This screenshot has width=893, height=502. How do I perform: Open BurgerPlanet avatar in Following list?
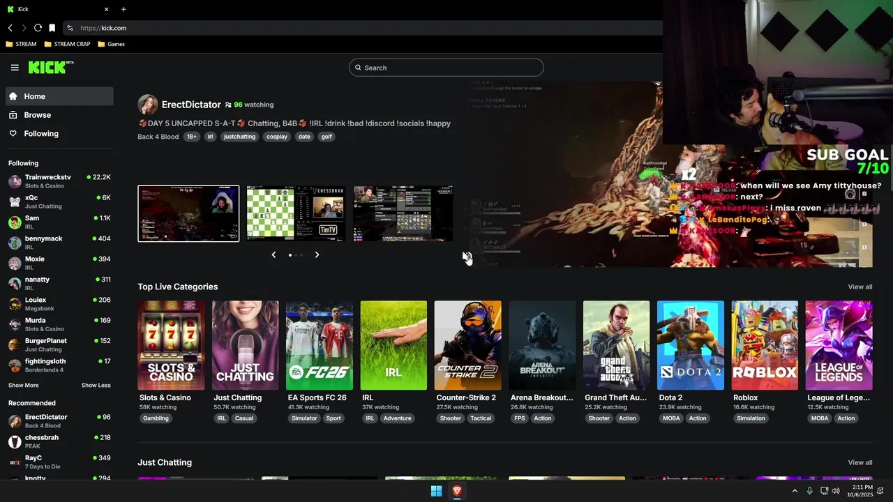[x=15, y=344]
